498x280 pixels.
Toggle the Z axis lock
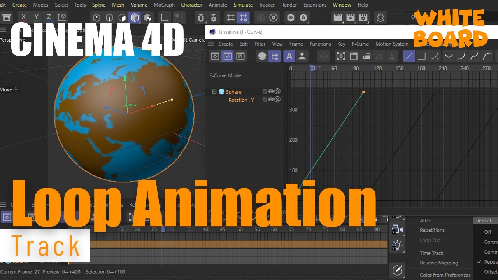point(49,17)
